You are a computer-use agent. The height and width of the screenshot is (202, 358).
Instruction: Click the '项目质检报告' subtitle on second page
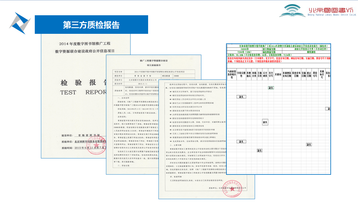[154, 65]
